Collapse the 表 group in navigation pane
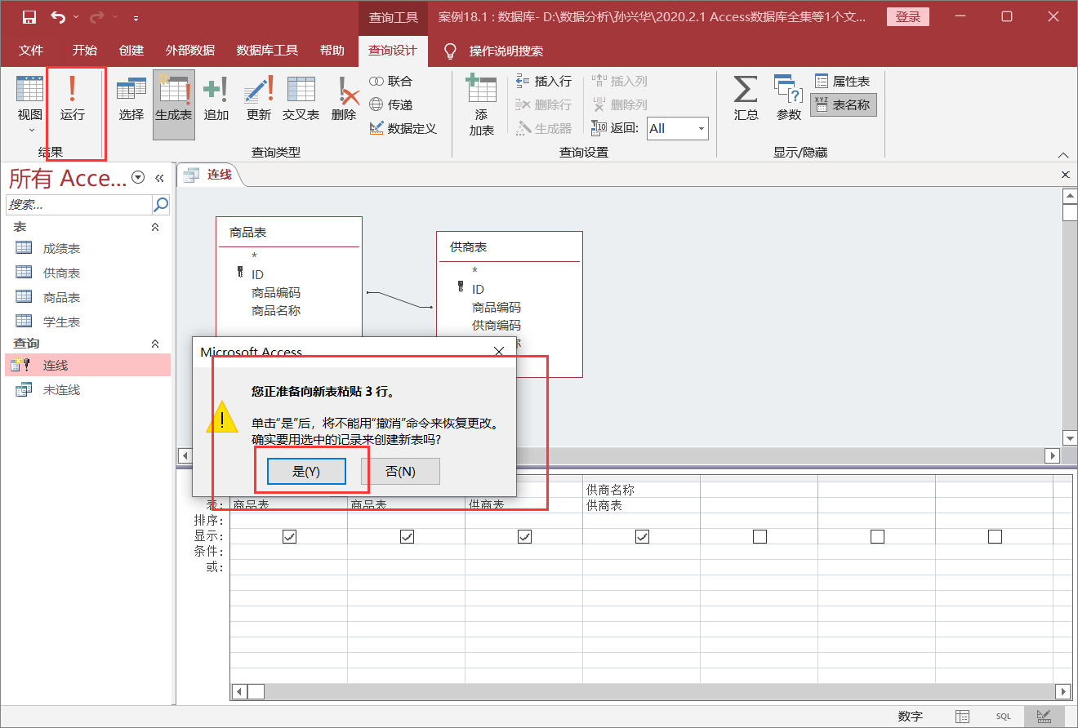The image size is (1078, 728). pos(155,227)
